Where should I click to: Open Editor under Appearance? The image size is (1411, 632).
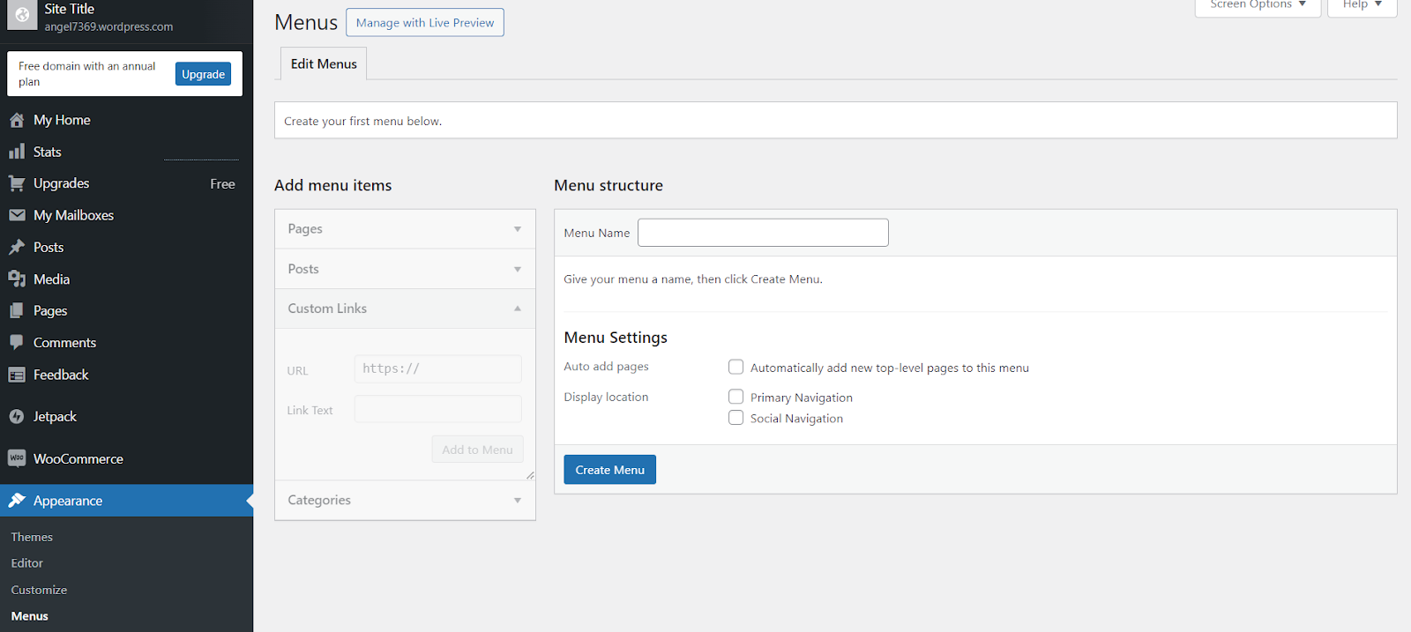click(27, 563)
